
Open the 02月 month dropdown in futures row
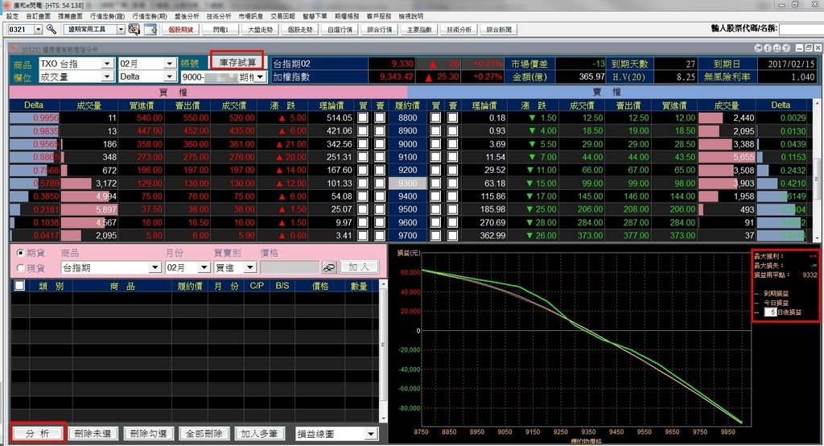point(204,268)
